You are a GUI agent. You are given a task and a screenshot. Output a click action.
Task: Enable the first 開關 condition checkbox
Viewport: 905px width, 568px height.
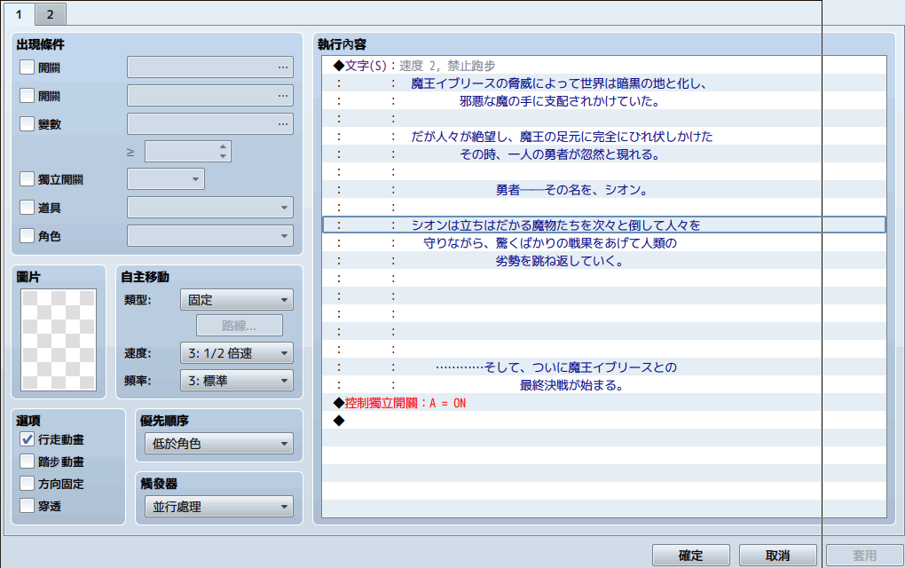click(28, 67)
